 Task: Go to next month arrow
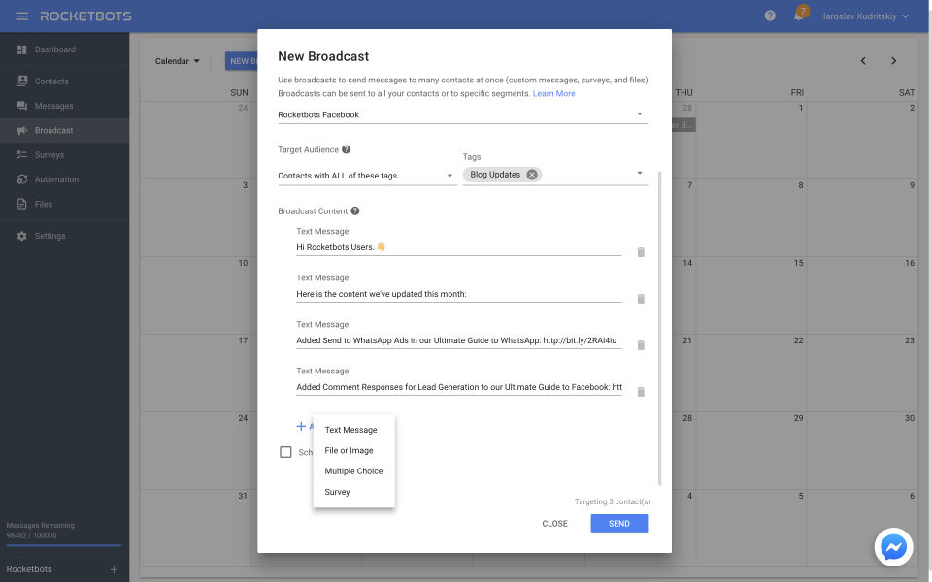point(893,60)
